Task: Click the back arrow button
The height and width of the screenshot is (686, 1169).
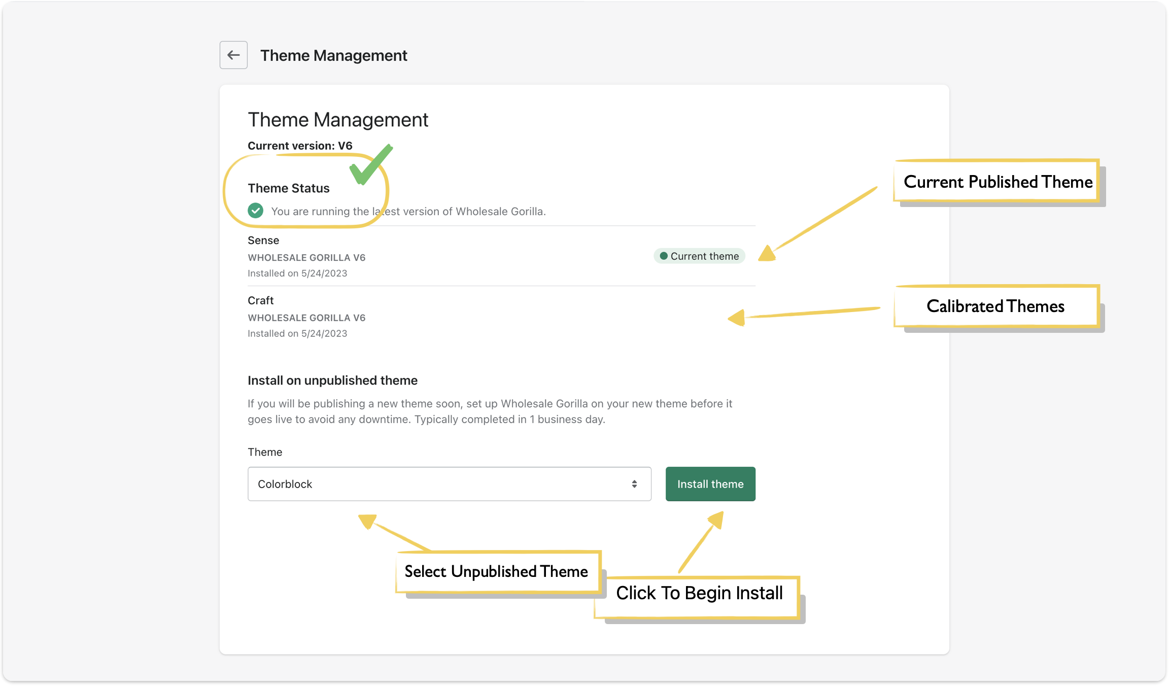Action: (x=233, y=55)
